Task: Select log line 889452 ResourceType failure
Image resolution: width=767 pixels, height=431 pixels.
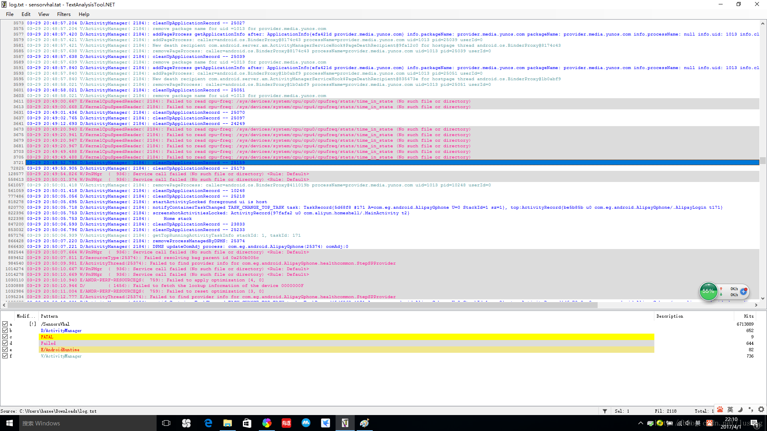Action: (x=392, y=258)
